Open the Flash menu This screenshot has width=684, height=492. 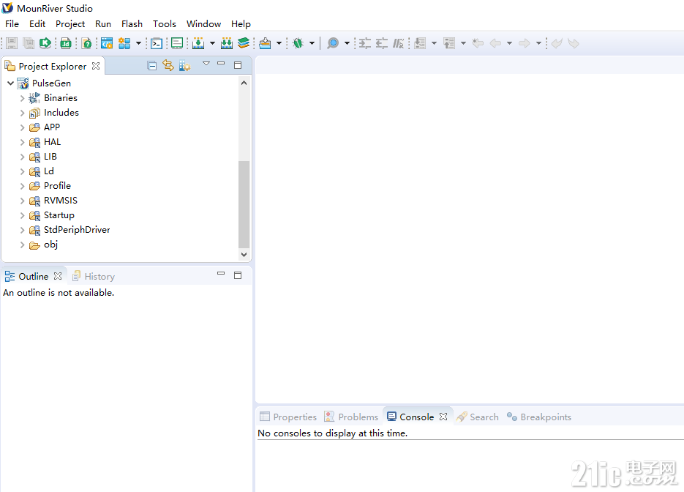point(132,23)
